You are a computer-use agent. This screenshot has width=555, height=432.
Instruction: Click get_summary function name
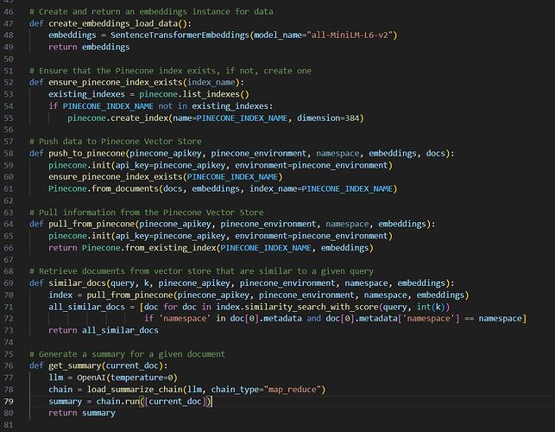coord(75,365)
